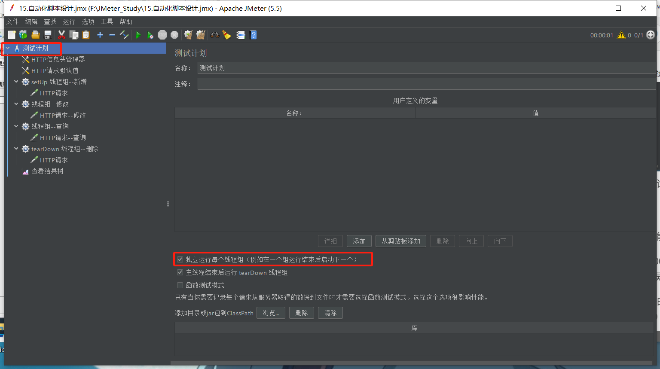660x369 pixels.
Task: Click the 注释 comment input field
Action: (x=427, y=84)
